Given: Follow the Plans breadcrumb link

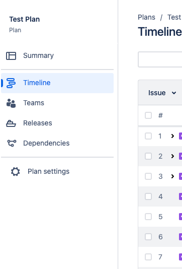Looking at the screenshot, I should [x=147, y=17].
